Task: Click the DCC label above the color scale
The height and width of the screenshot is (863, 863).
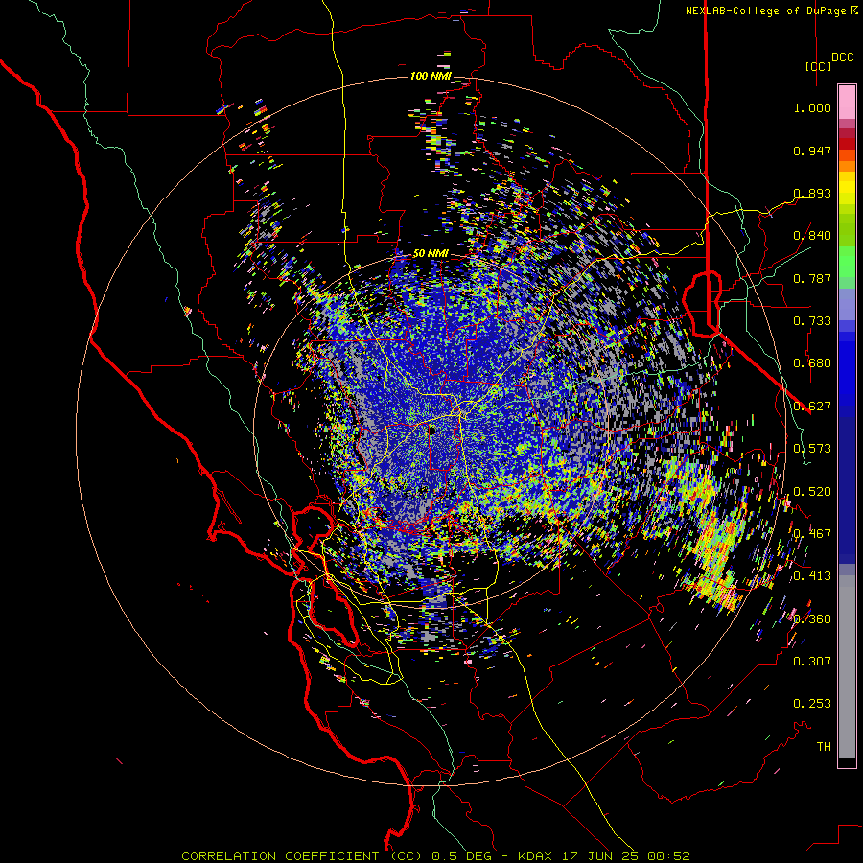Action: (842, 58)
